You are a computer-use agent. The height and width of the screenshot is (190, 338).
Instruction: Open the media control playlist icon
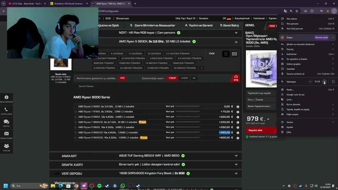pyautogui.click(x=321, y=11)
